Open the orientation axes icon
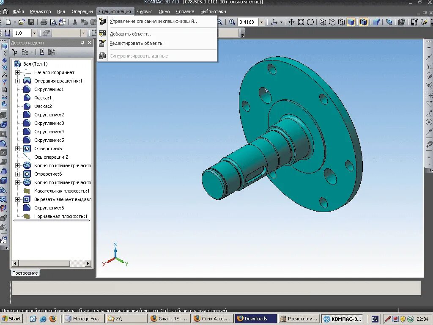Viewport: 433px width, 325px height. point(274,22)
